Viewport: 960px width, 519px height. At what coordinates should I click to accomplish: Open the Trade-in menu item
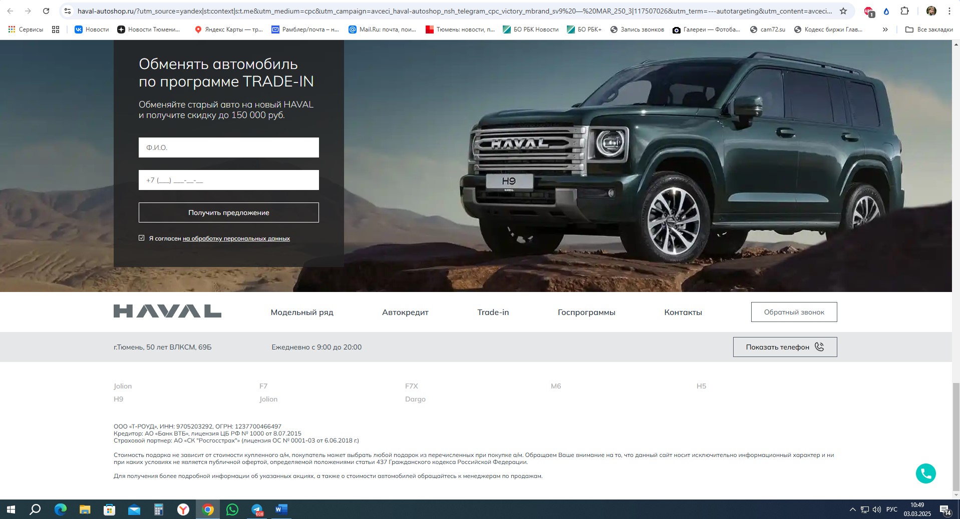click(x=493, y=312)
